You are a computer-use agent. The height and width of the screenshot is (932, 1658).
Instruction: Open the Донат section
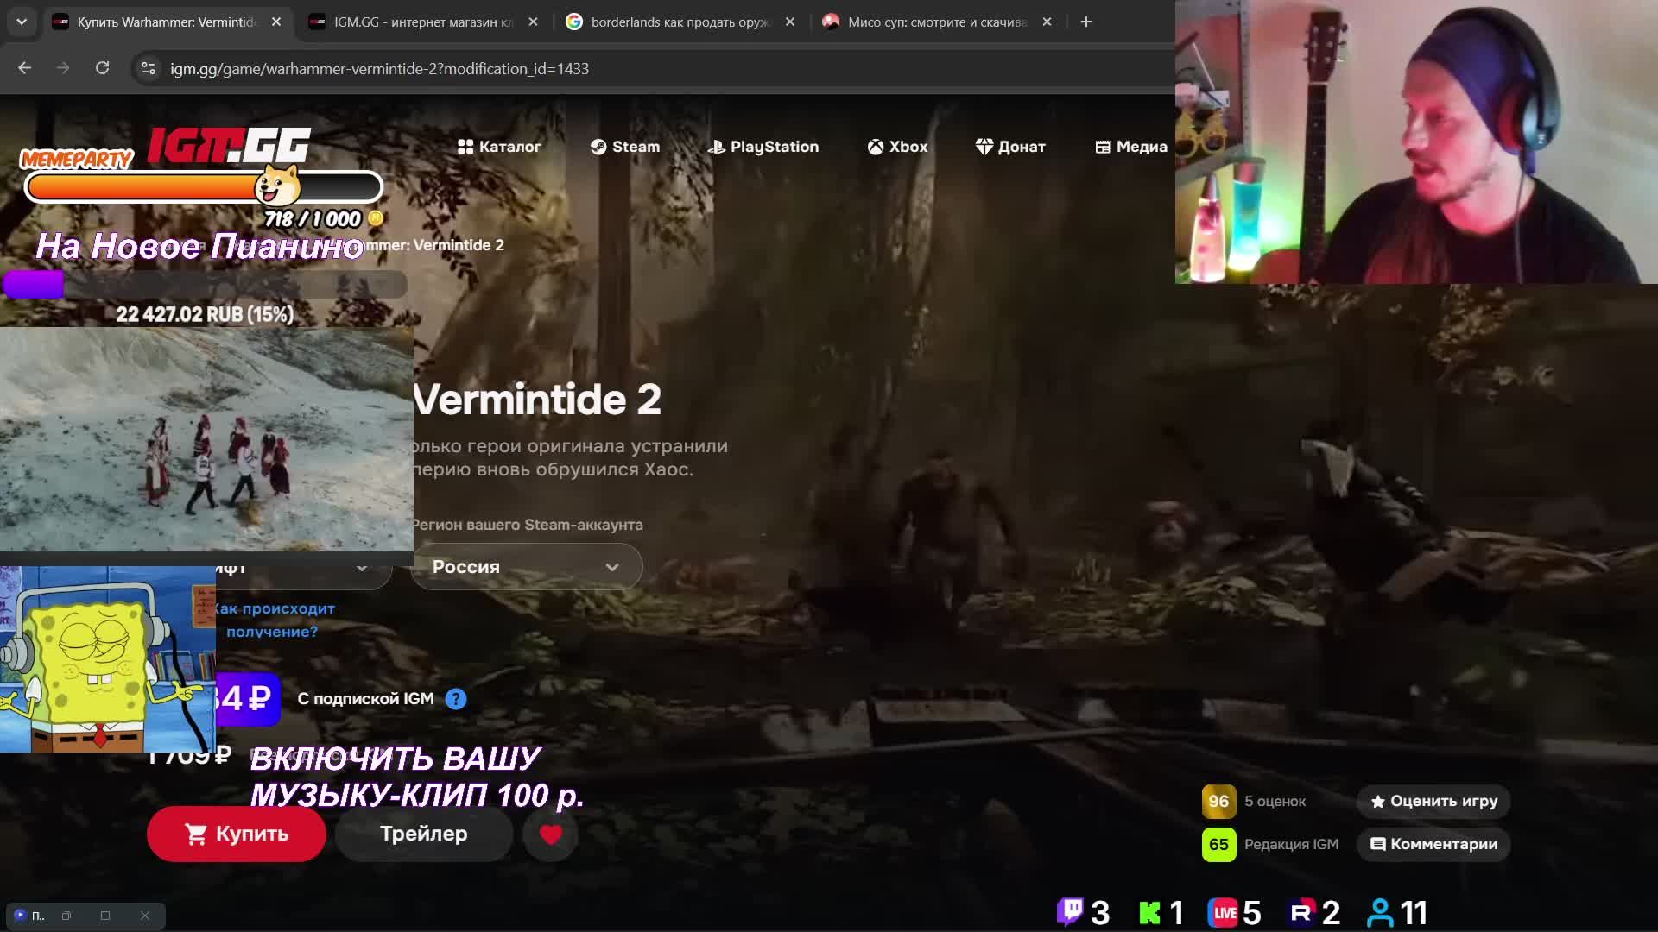point(1010,147)
